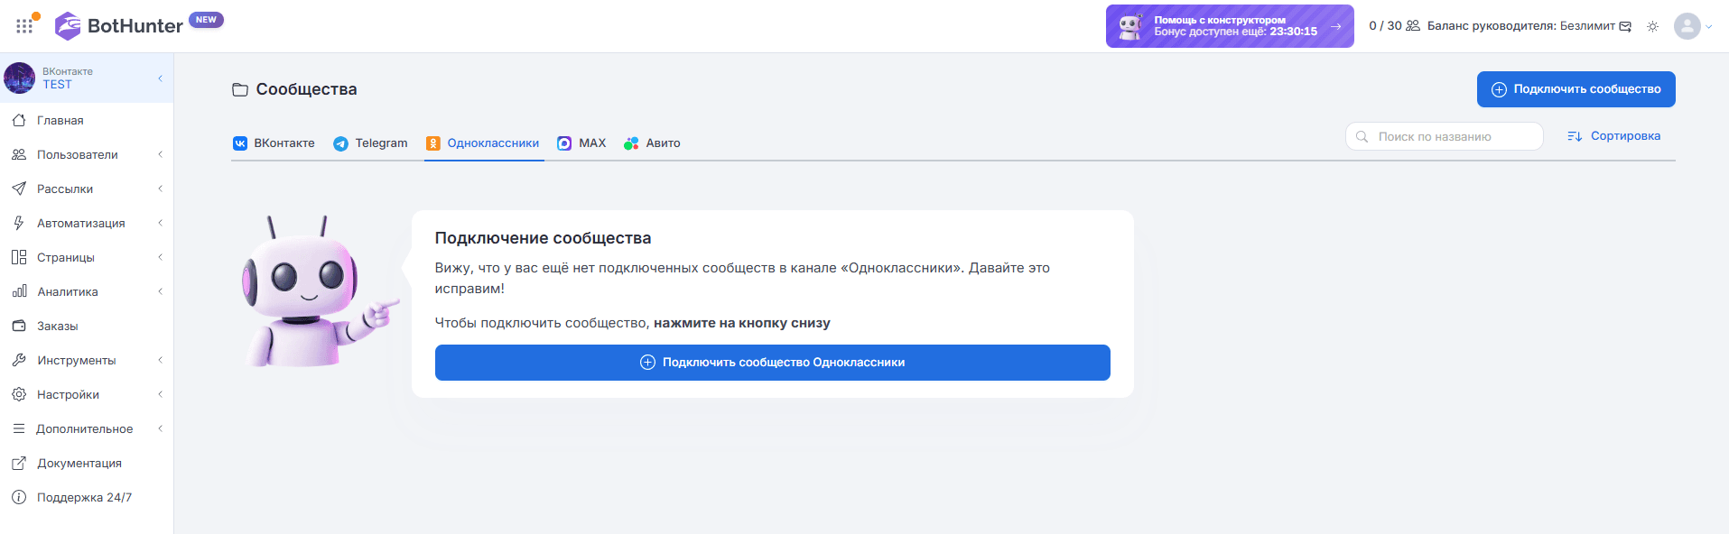Viewport: 1729px width, 534px height.
Task: Expand the Пользователи chevron
Action: pos(161,154)
